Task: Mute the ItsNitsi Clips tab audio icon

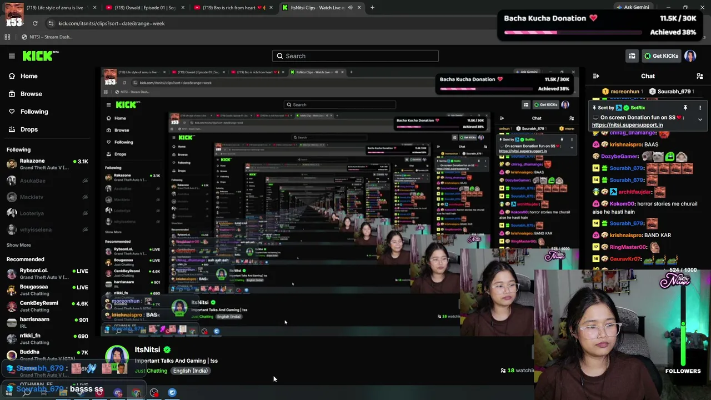Action: pos(350,8)
